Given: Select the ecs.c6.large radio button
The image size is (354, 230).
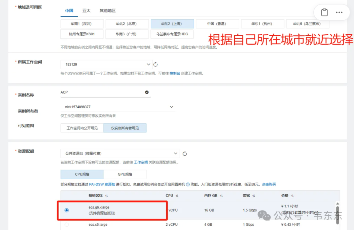Looking at the screenshot, I should pyautogui.click(x=67, y=224).
